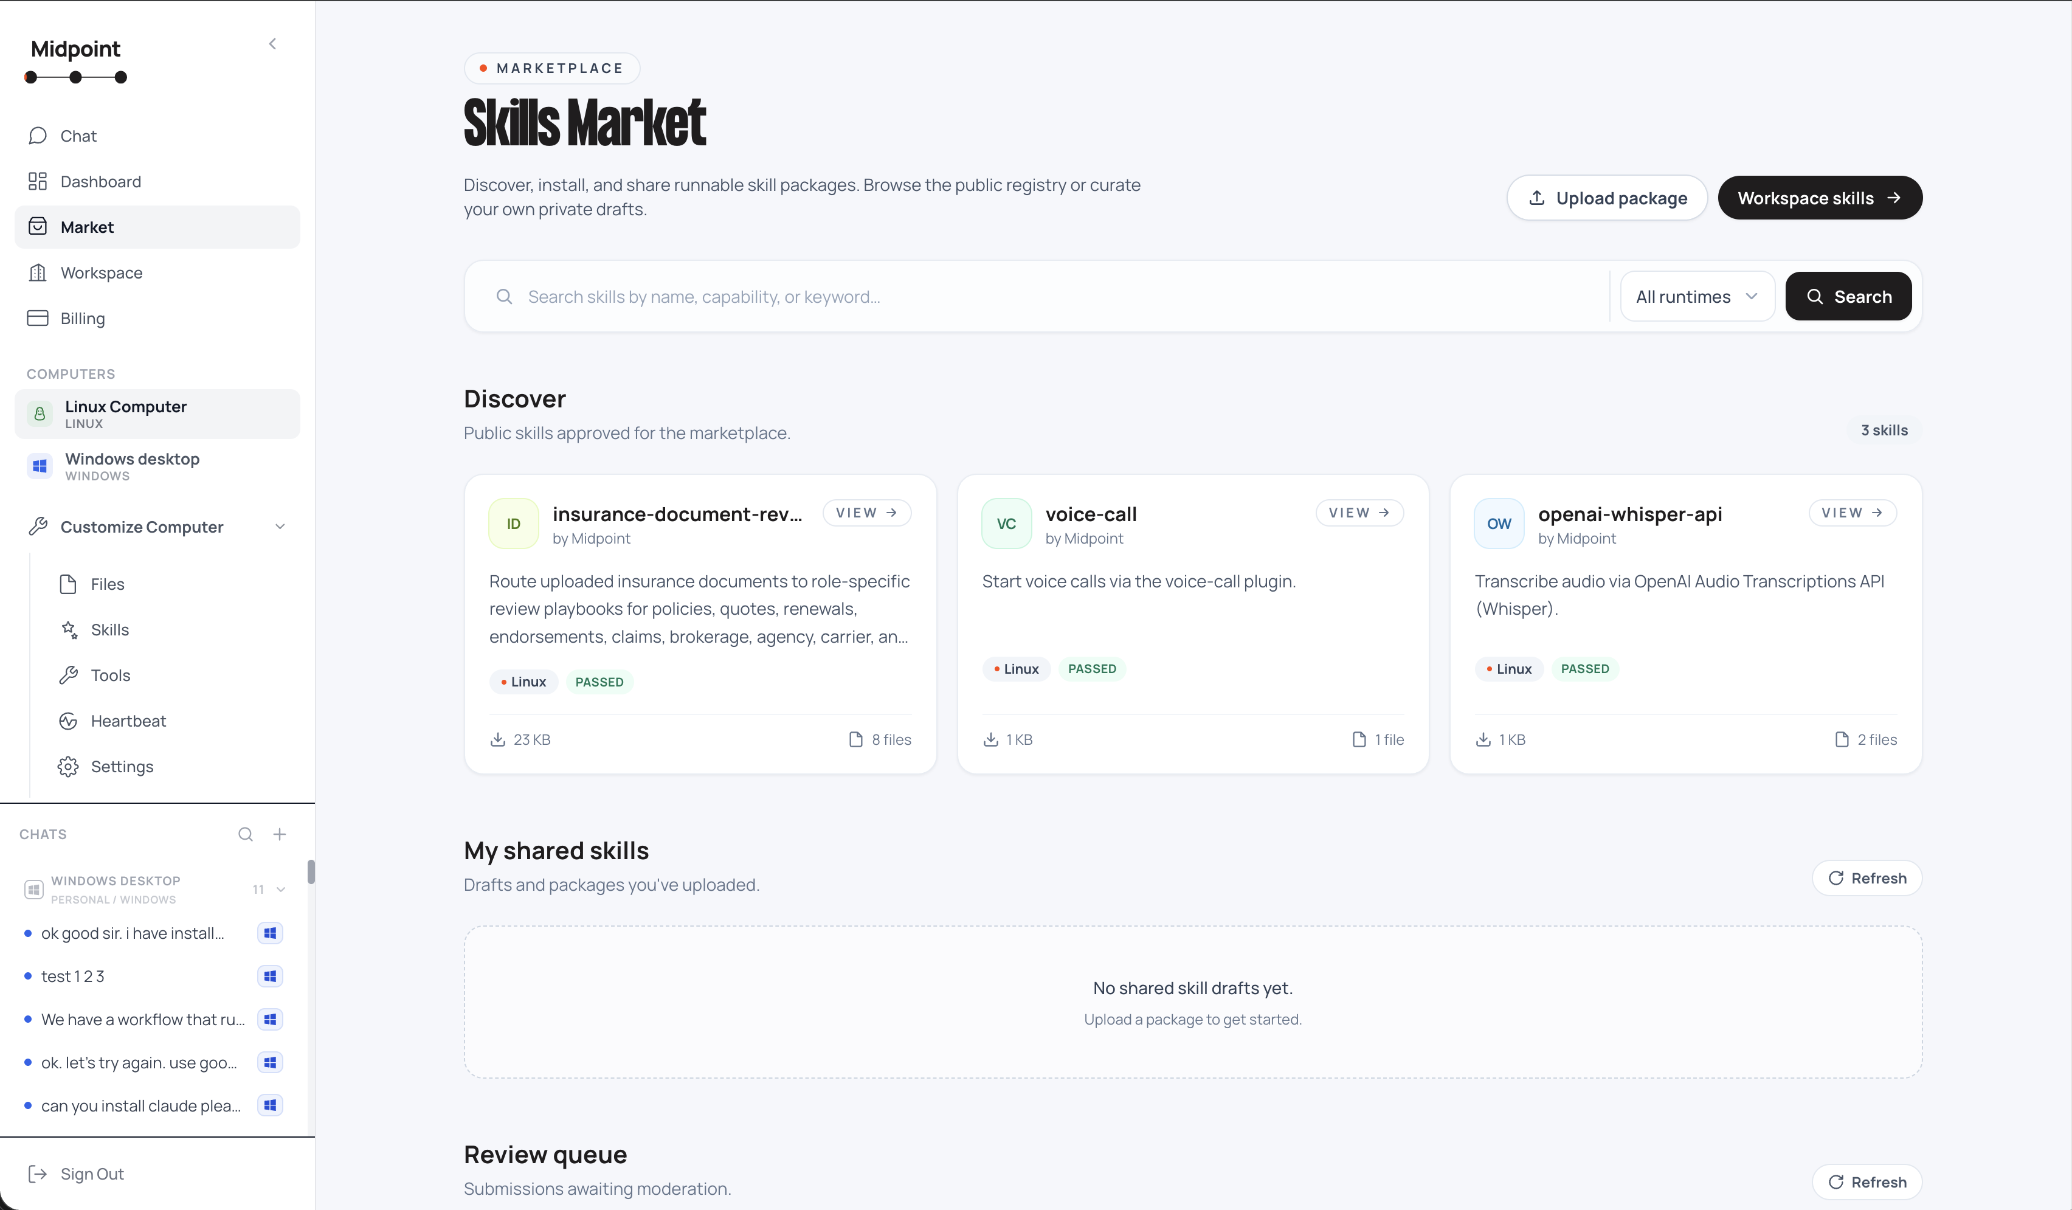View the voice-call skill
The height and width of the screenshot is (1210, 2072).
coord(1359,513)
